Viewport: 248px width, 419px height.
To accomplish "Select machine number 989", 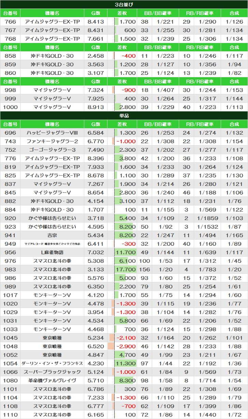I will coord(10,286).
